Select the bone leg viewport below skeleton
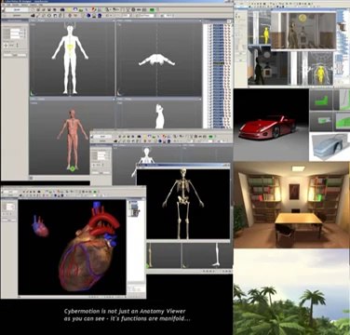 (x=164, y=256)
